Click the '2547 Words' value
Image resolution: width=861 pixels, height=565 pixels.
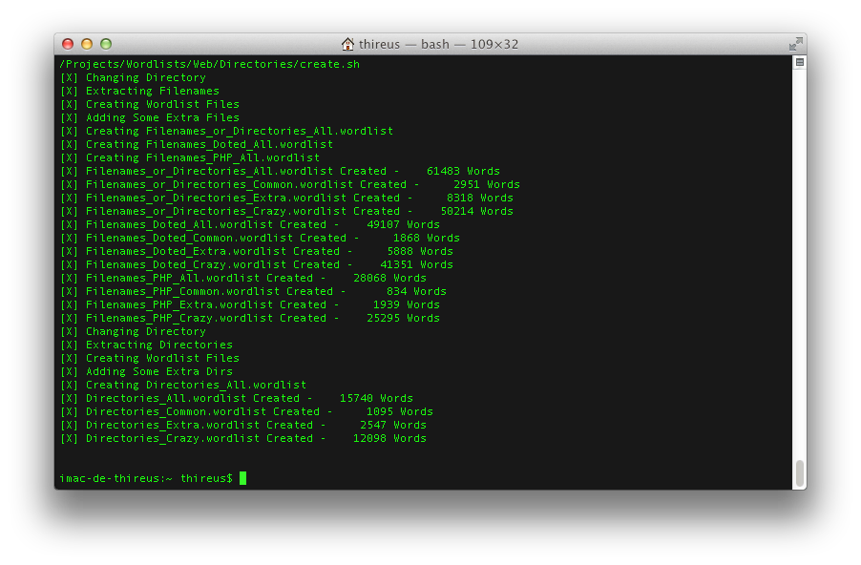pyautogui.click(x=393, y=425)
